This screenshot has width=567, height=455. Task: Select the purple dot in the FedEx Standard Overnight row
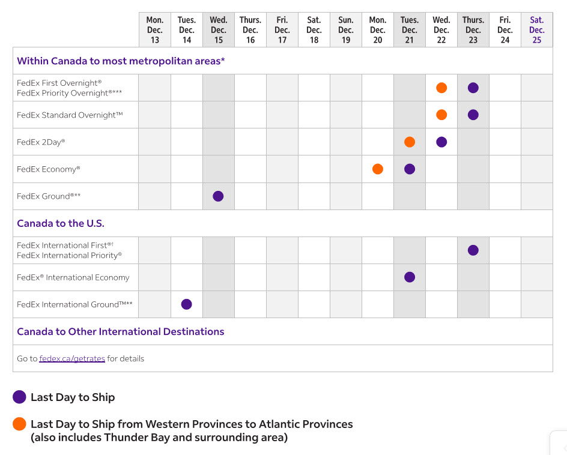[x=473, y=115]
